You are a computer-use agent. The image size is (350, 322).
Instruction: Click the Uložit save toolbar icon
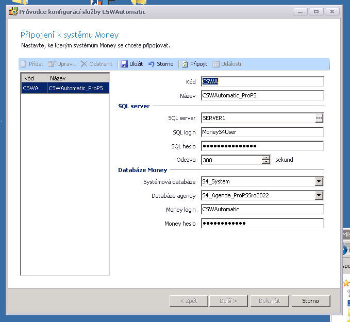[124, 64]
